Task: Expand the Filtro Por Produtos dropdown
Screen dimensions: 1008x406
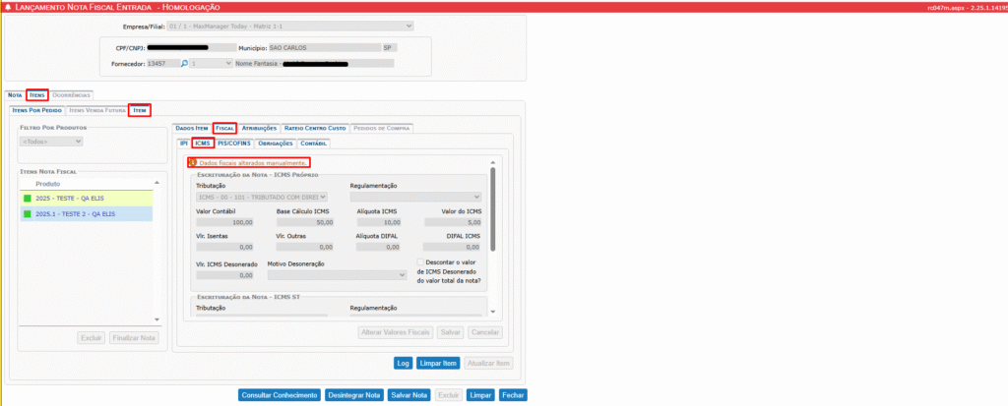Action: coord(52,142)
